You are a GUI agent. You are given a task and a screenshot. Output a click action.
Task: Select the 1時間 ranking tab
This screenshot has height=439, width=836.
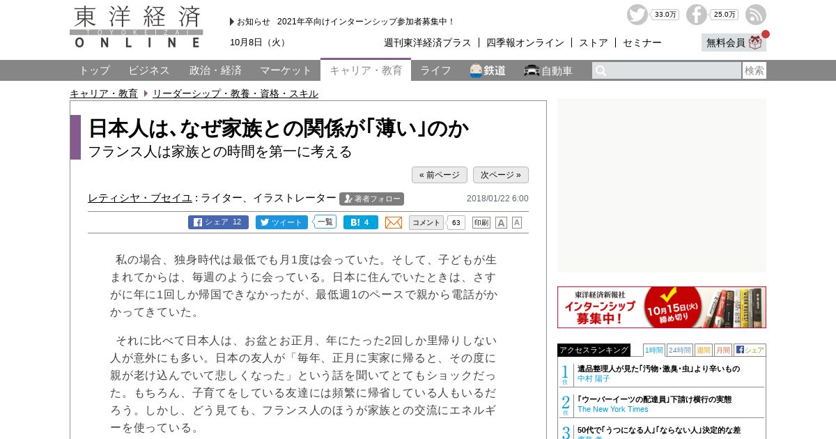(x=653, y=350)
